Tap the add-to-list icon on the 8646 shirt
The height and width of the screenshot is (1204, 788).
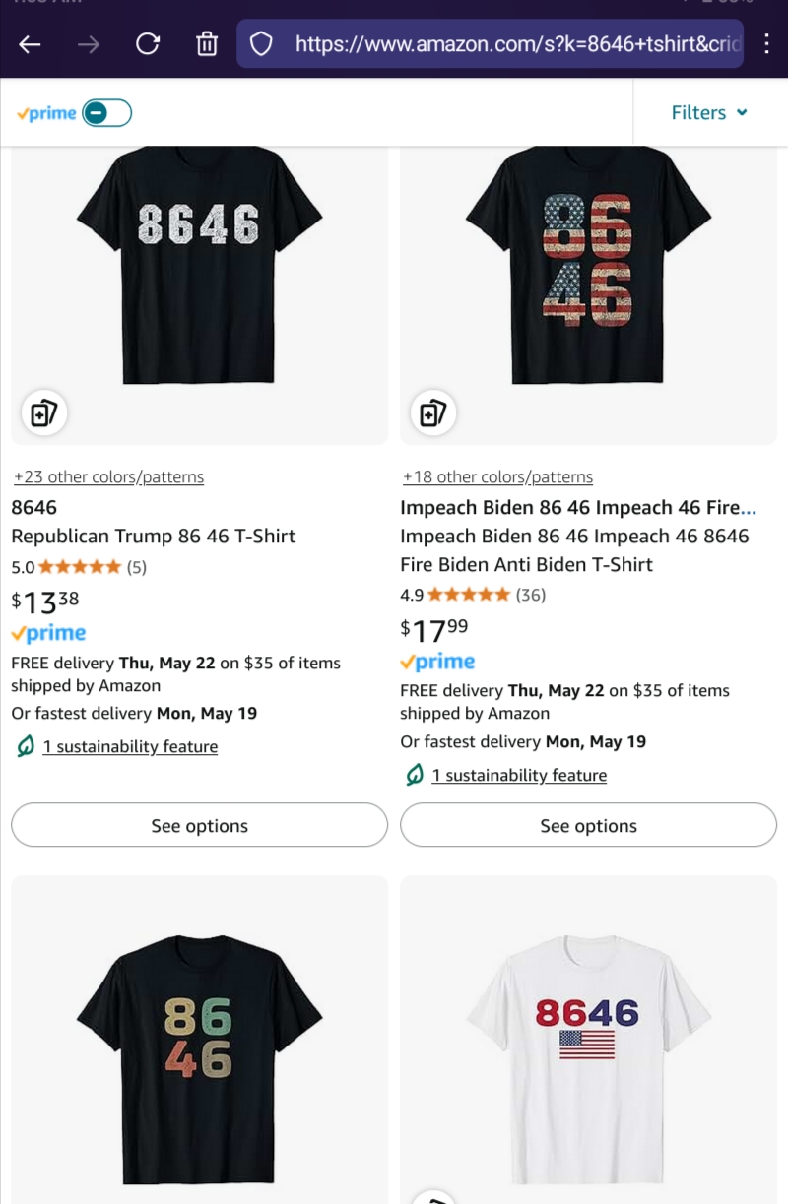pos(44,413)
